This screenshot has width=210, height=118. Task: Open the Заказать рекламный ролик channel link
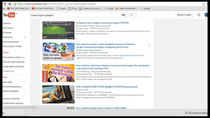click(89, 50)
